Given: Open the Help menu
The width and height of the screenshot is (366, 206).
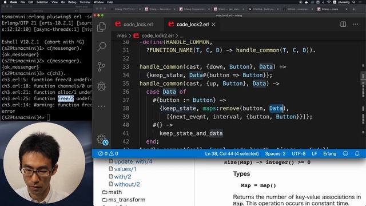Looking at the screenshot, I should tap(110, 2).
